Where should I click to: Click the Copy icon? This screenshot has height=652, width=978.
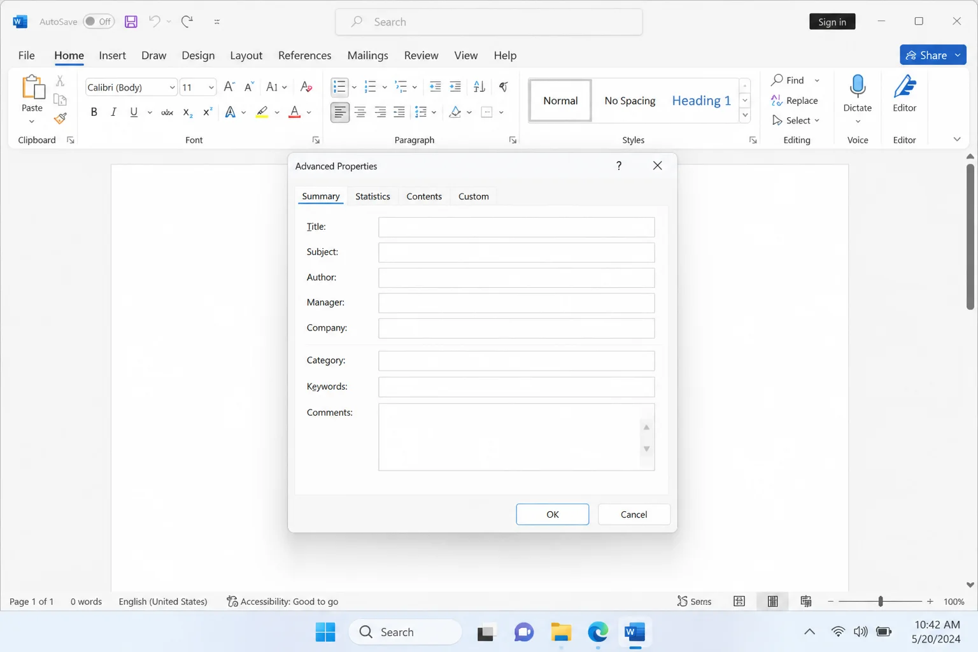pyautogui.click(x=60, y=100)
